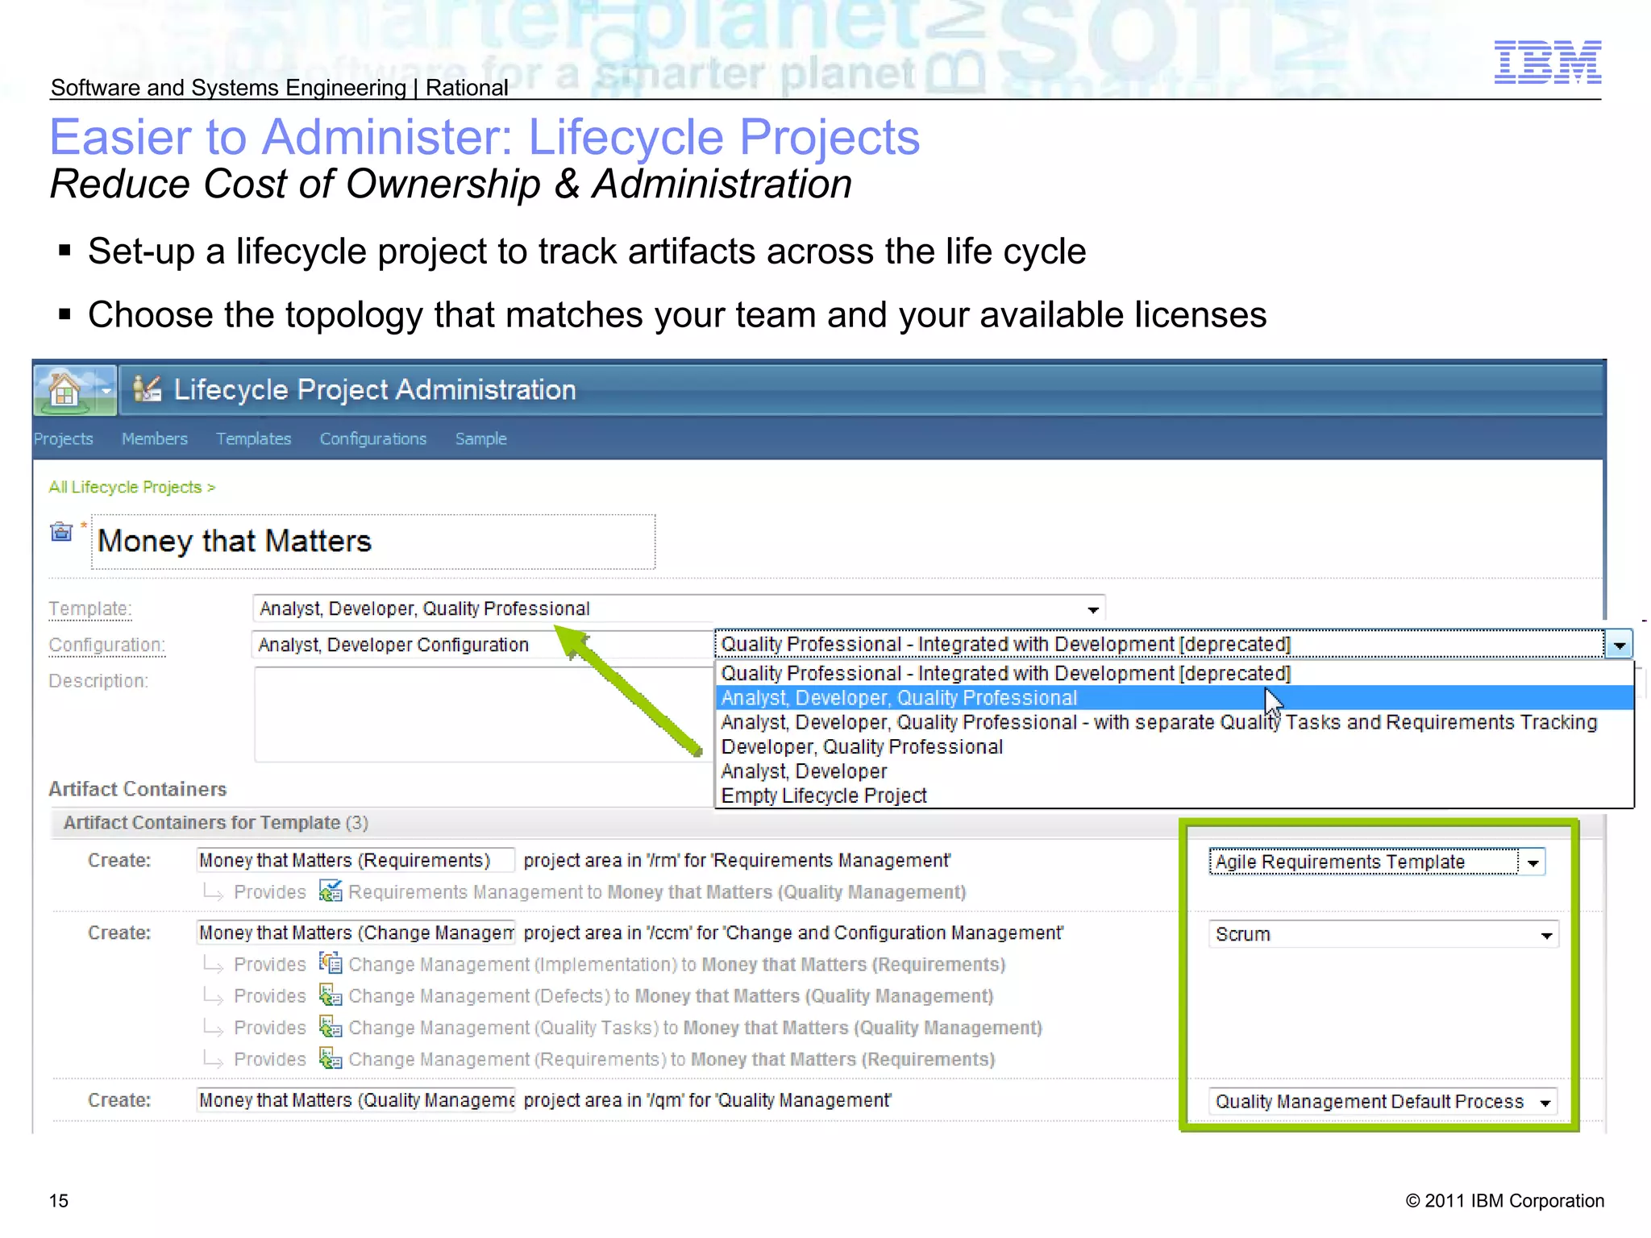Click Change Management (Implementation) to Money that Matters (Requirements)

[x=676, y=964]
